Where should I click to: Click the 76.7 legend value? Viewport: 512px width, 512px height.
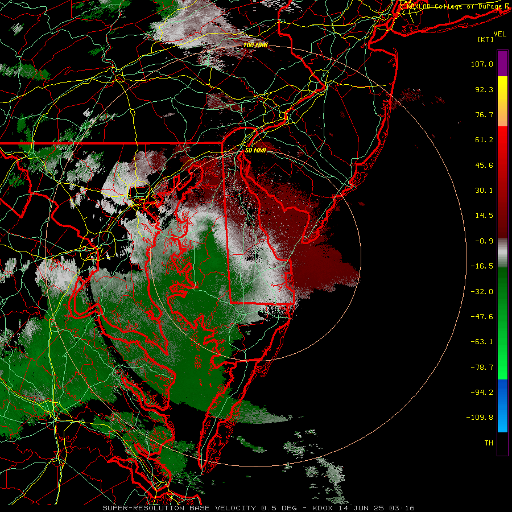[x=484, y=114]
